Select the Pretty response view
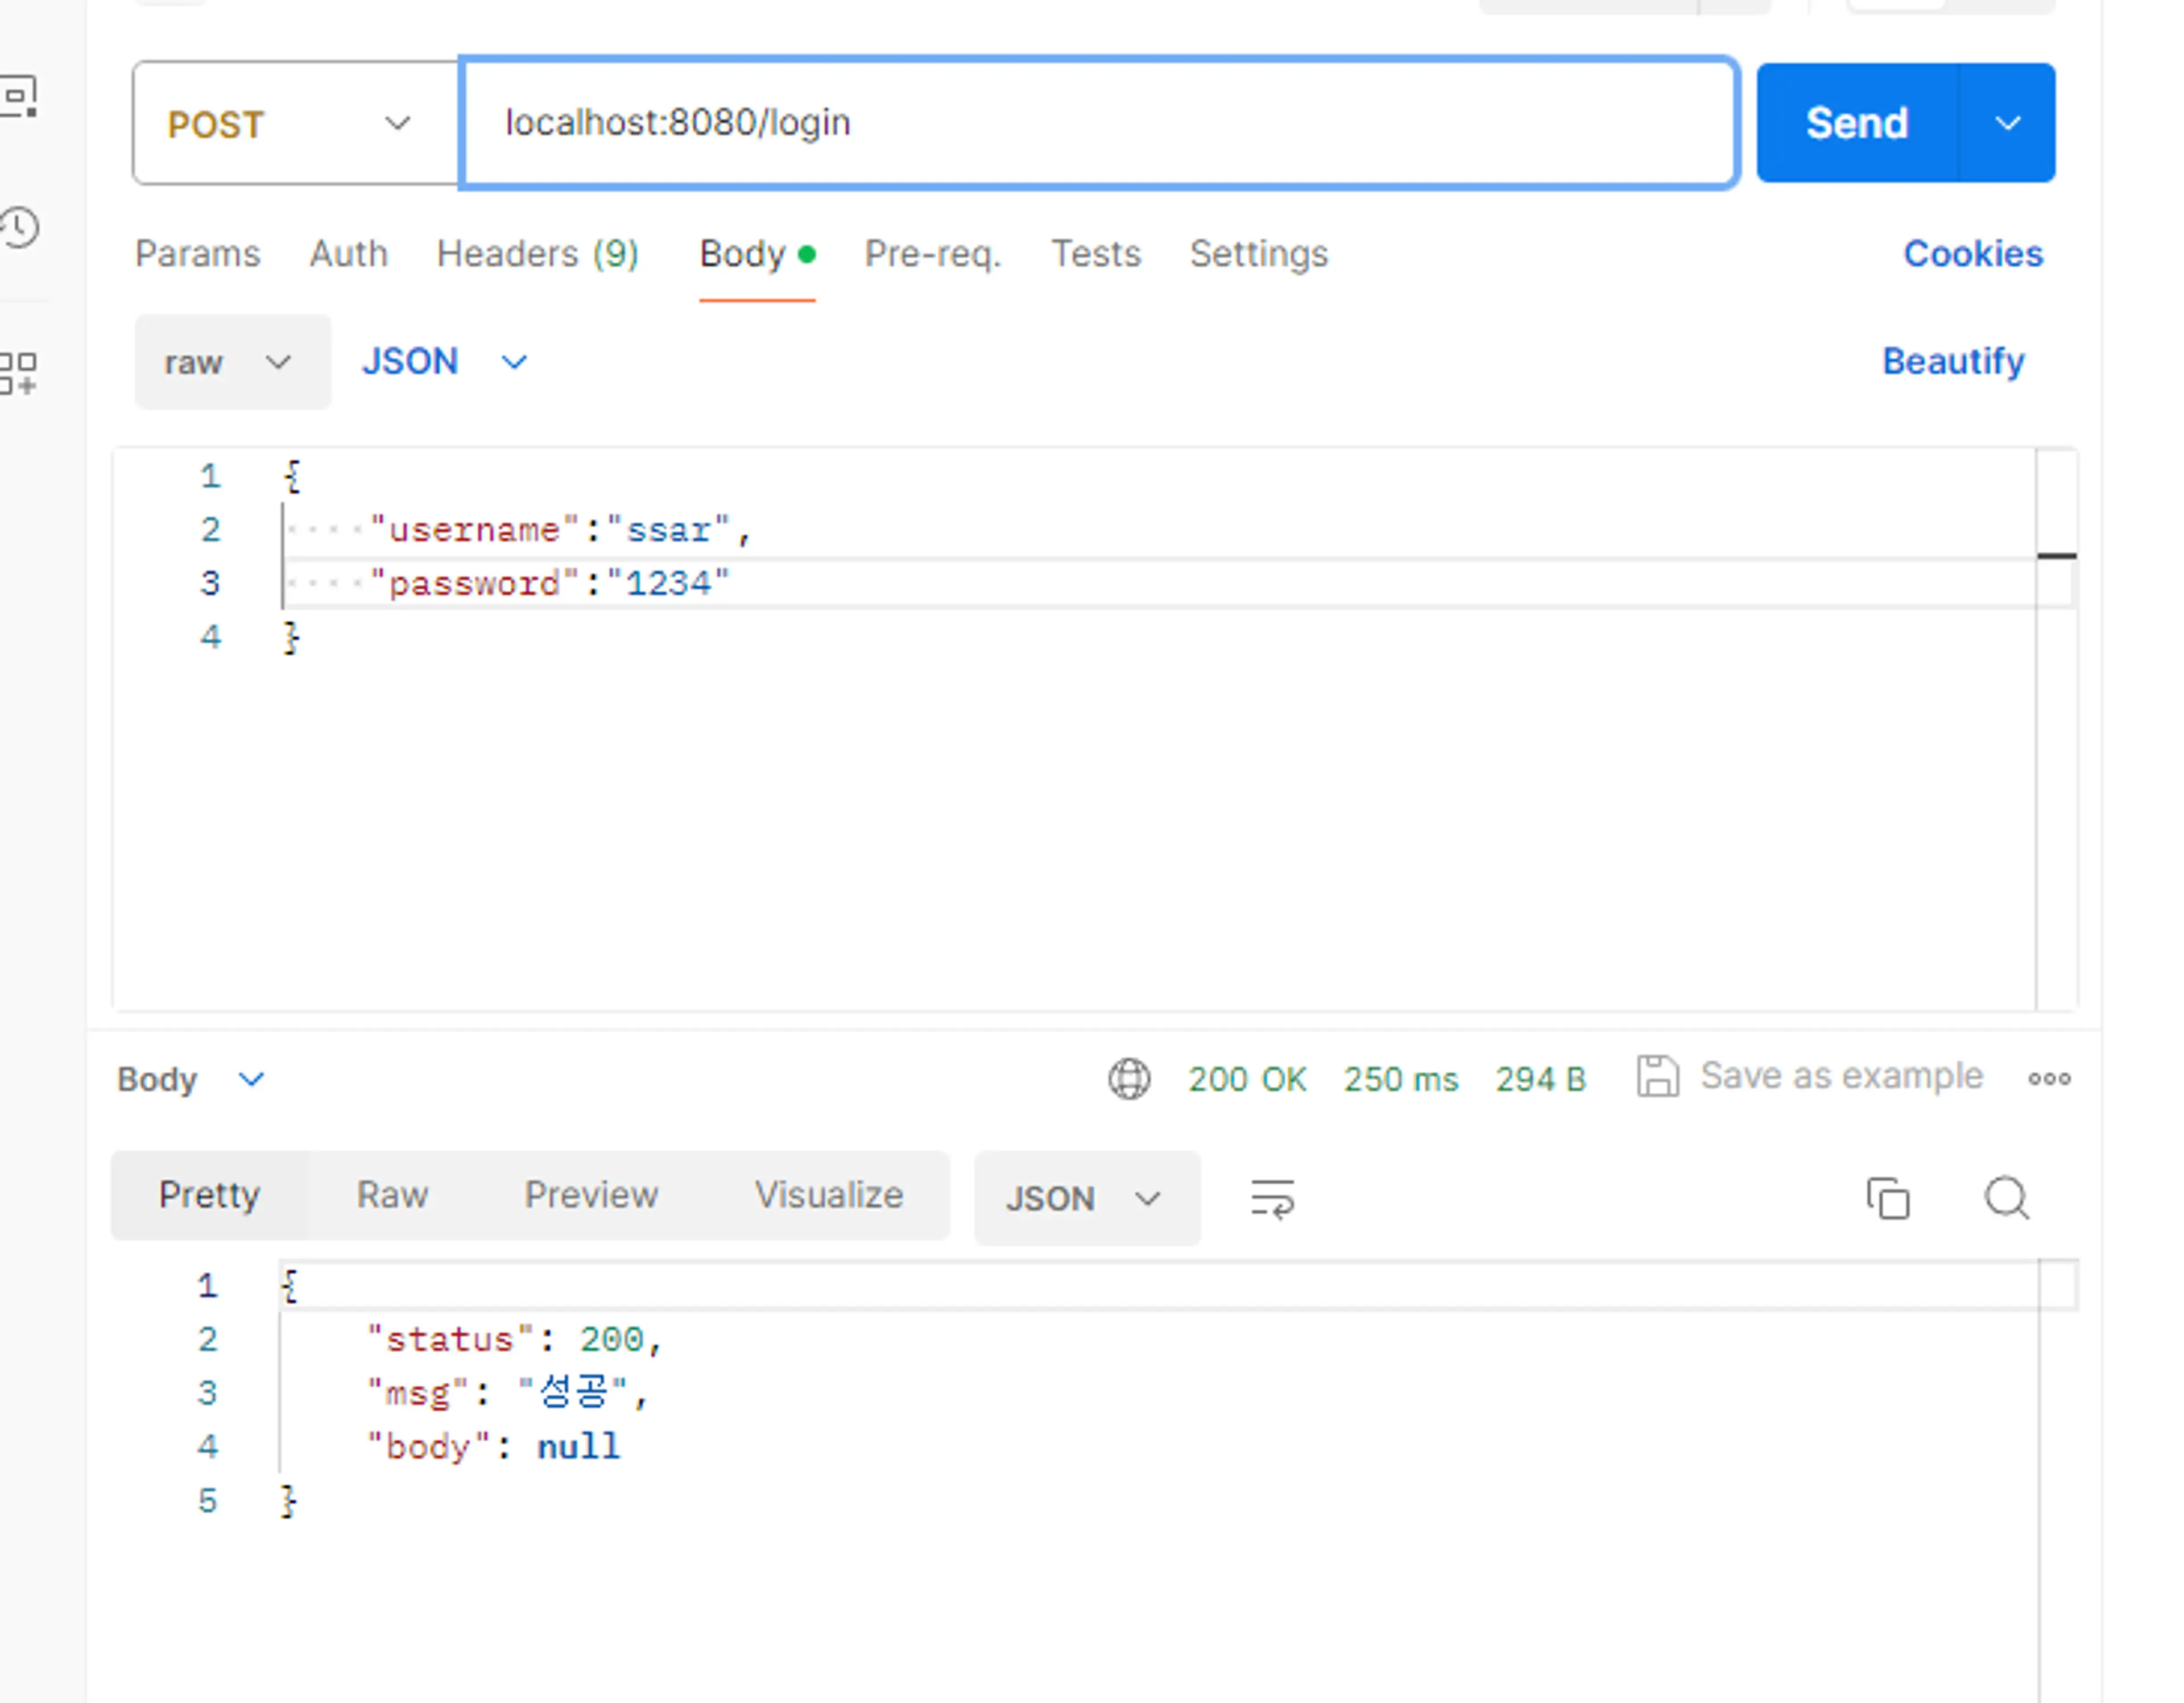Image resolution: width=2184 pixels, height=1703 pixels. 209,1195
